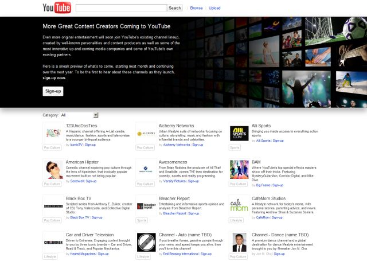Image resolution: width=367 pixels, height=261 pixels.
Task: Sign up for Black Box TV channel
Action: tap(97, 217)
